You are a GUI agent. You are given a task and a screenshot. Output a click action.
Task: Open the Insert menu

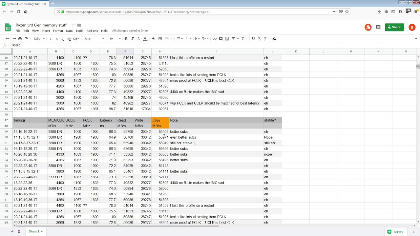(46, 31)
